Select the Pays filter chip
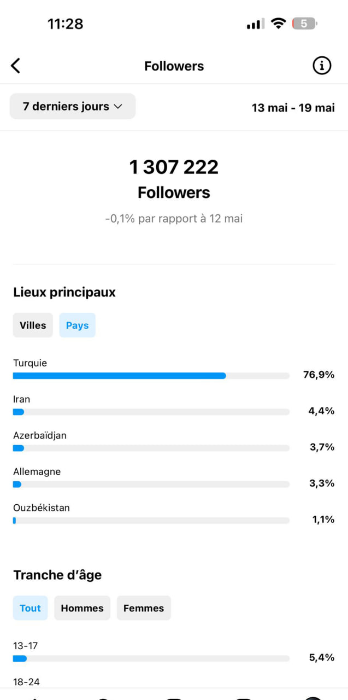Screen dimensions: 348x700 click(77, 325)
